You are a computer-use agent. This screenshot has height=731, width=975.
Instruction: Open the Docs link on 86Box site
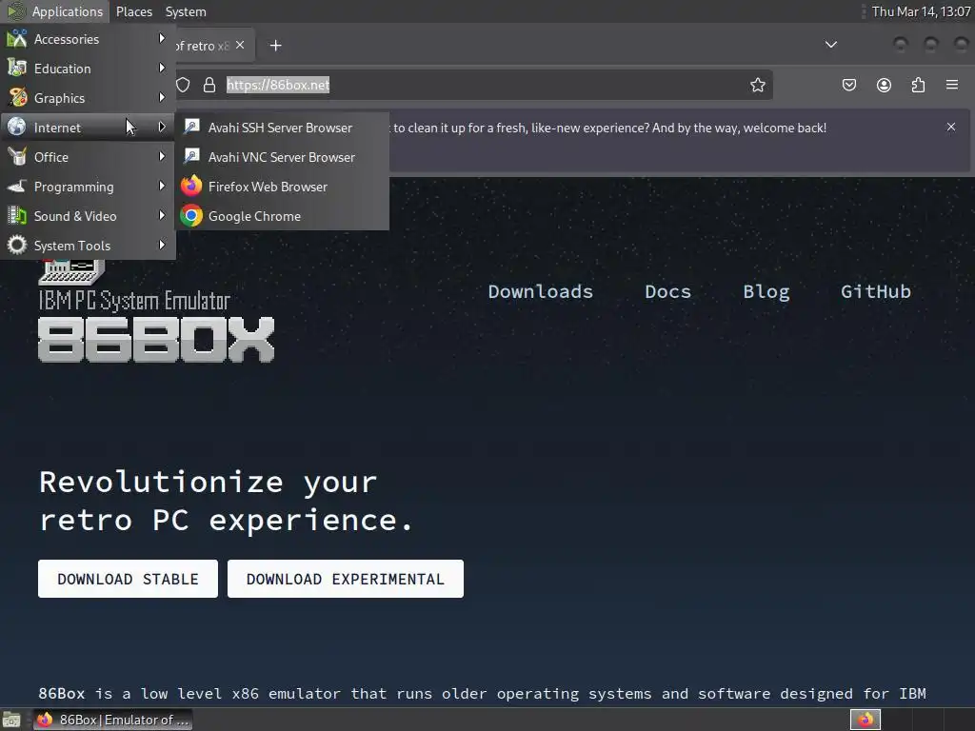(667, 291)
